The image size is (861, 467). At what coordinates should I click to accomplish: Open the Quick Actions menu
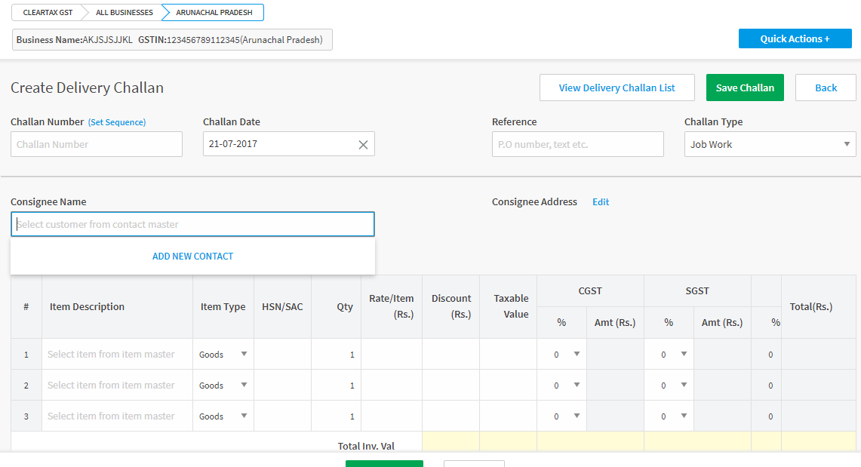tap(795, 38)
